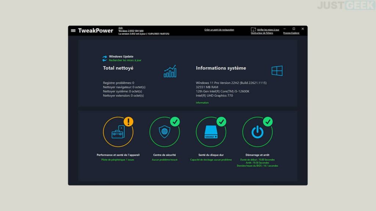Close the TweakPower window
The height and width of the screenshot is (211, 376).
[x=303, y=29]
